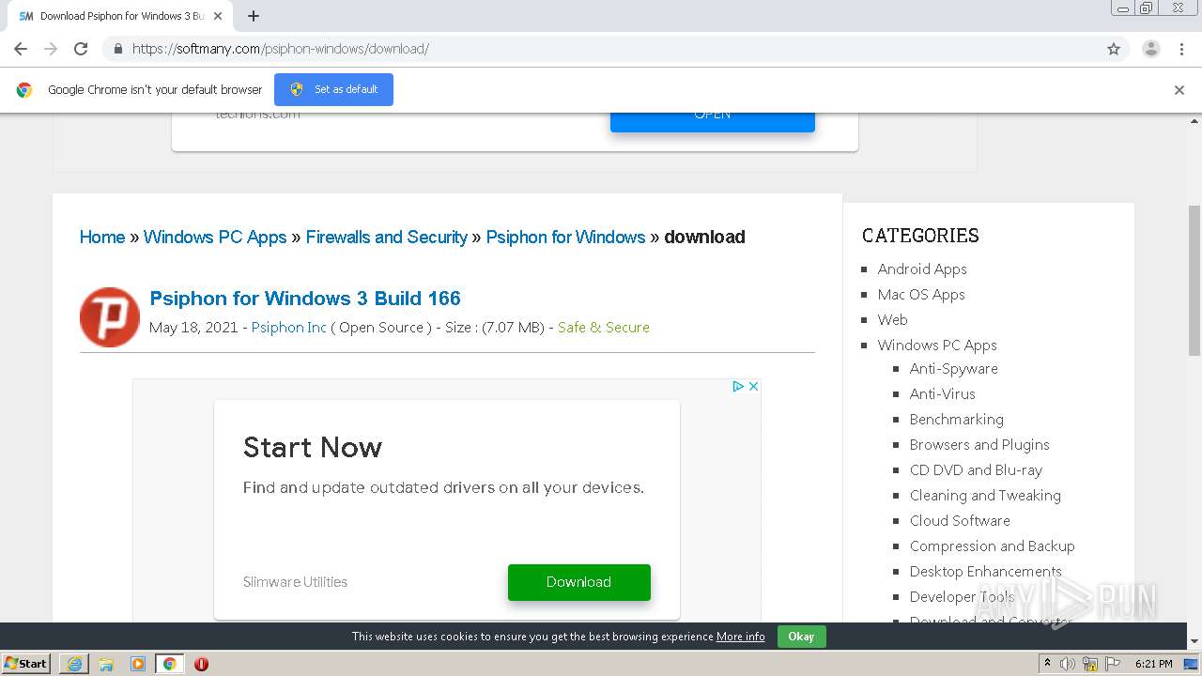The image size is (1202, 676).
Task: Open the Benchmarking subcategory
Action: 957,420
